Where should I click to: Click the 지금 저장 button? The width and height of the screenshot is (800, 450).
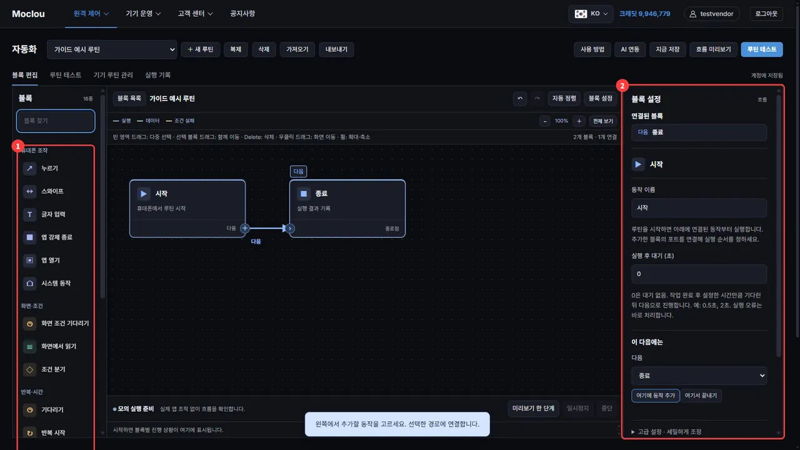click(x=667, y=49)
